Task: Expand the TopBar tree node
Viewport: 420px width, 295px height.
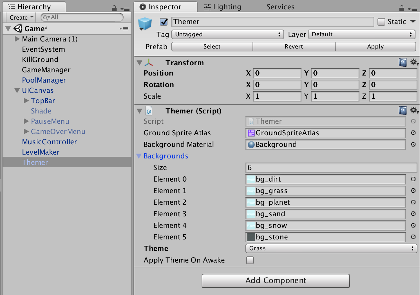Action: click(26, 101)
